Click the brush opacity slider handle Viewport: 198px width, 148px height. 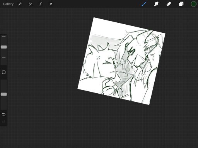click(x=4, y=94)
